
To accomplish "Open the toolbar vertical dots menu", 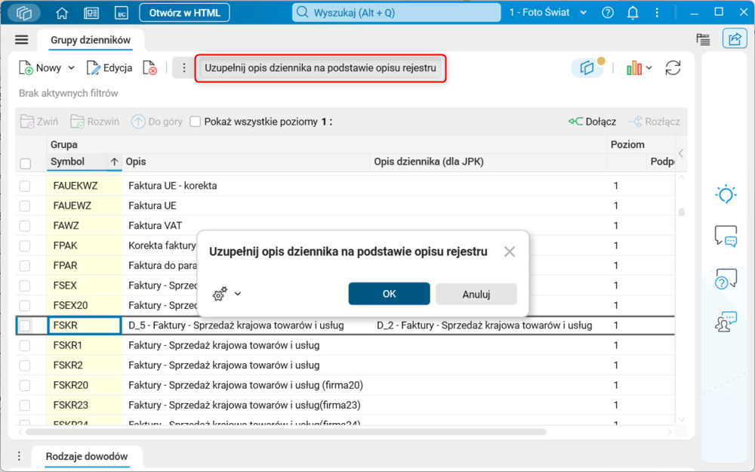I will coord(184,68).
